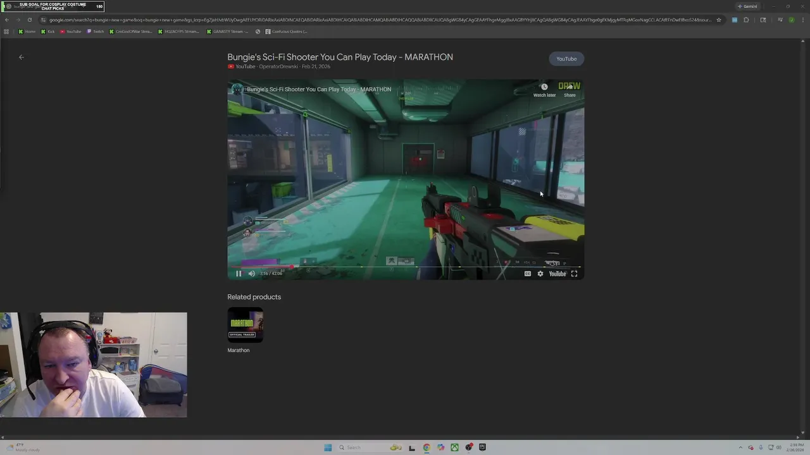Open the GANASTY Stream bookmark

[x=228, y=31]
